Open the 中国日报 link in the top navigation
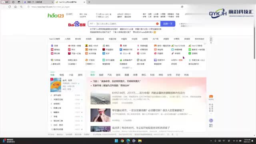 pyautogui.click(x=112, y=39)
